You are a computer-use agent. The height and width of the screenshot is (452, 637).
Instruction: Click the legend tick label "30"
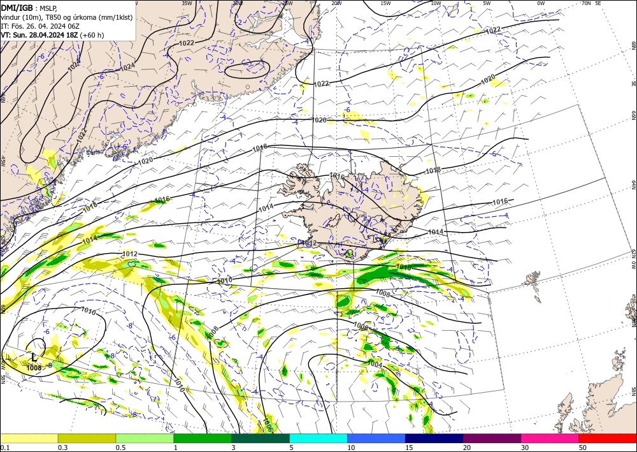point(525,448)
